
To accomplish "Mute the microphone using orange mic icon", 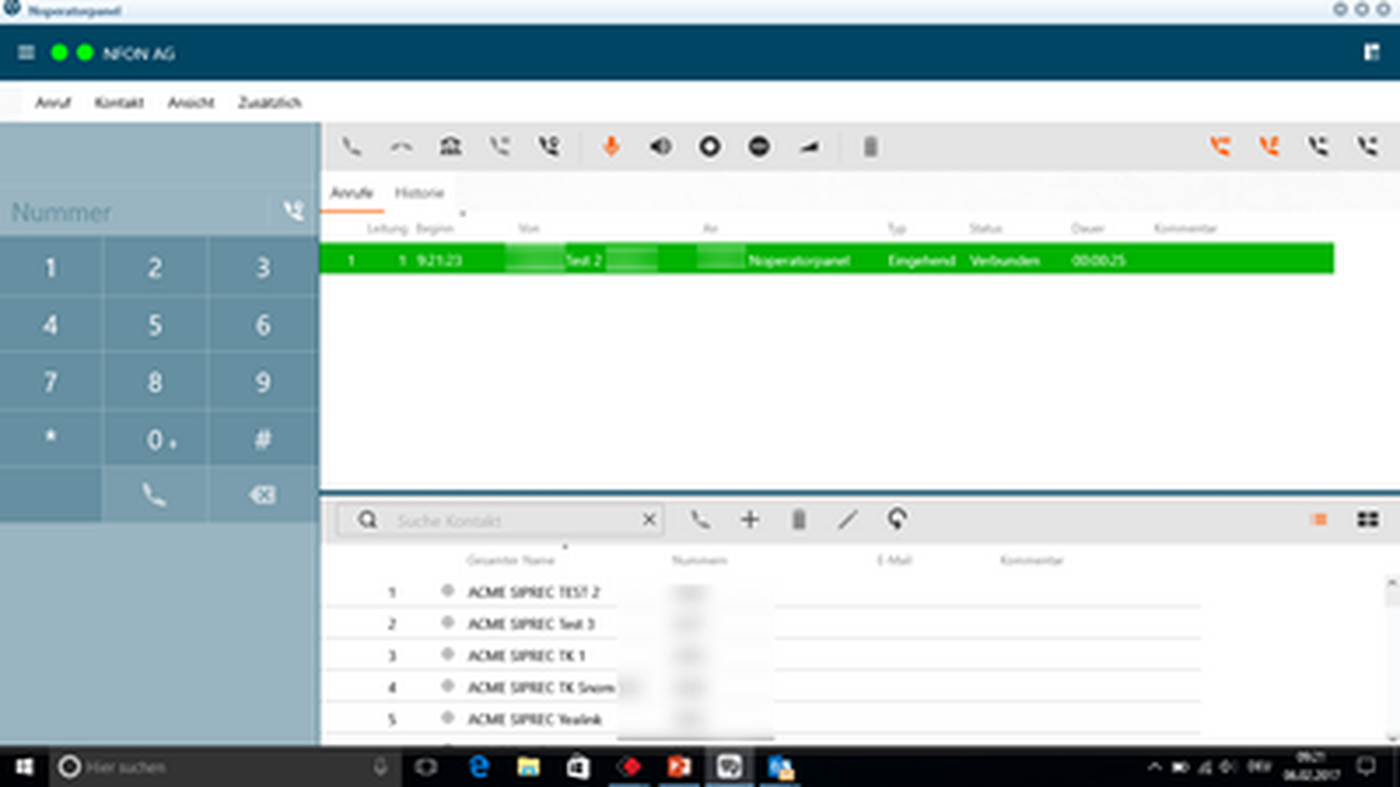I will [x=611, y=146].
